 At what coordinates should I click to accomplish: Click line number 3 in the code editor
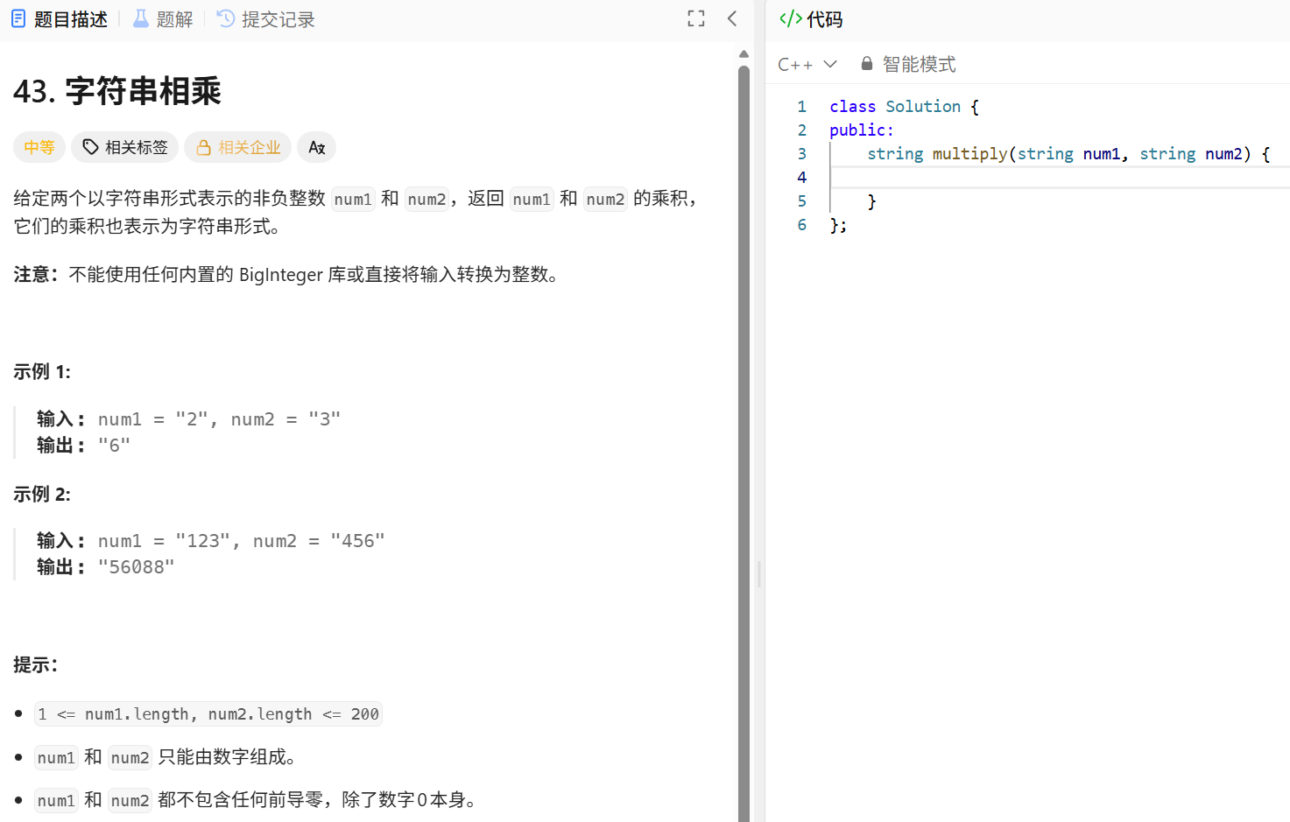point(801,153)
